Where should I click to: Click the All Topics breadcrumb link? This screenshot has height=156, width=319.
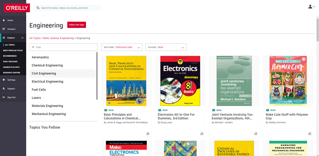[35, 38]
